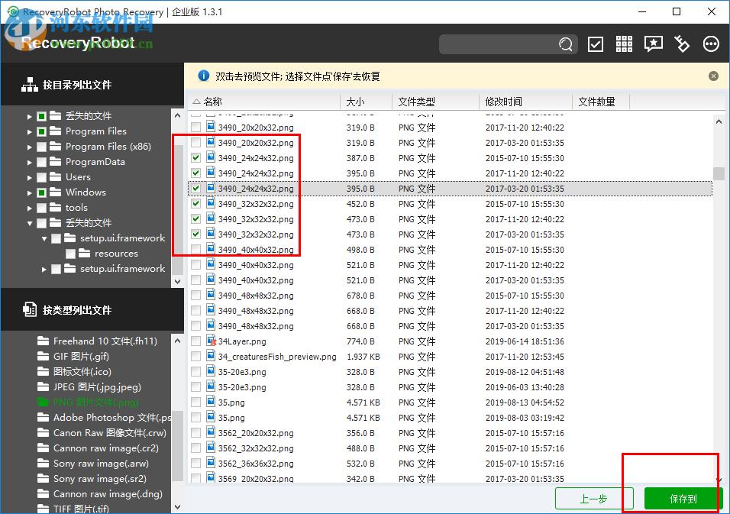This screenshot has width=730, height=514.
Task: Collapse the setup.ui.framework node
Action: (x=44, y=238)
